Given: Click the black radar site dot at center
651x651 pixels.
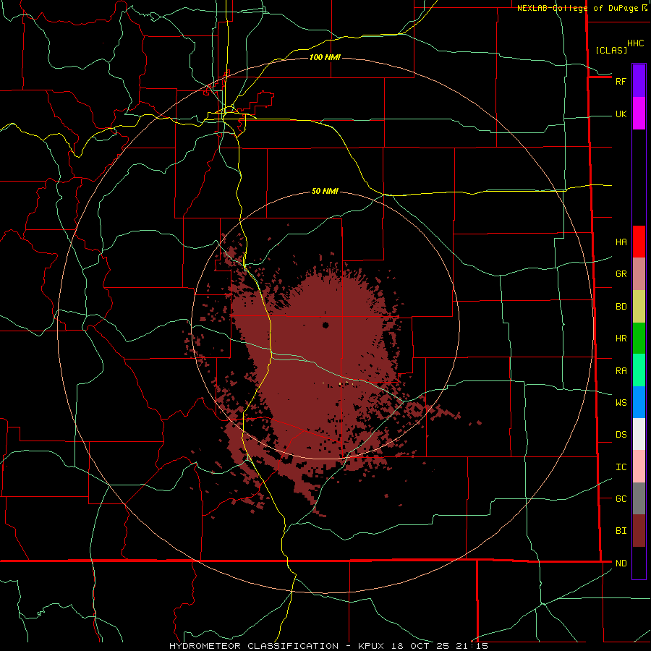Looking at the screenshot, I should 325,325.
